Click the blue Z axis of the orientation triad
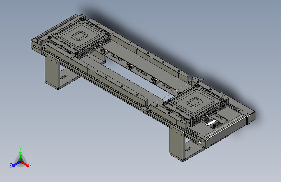The image size is (281, 182). pyautogui.click(x=16, y=164)
